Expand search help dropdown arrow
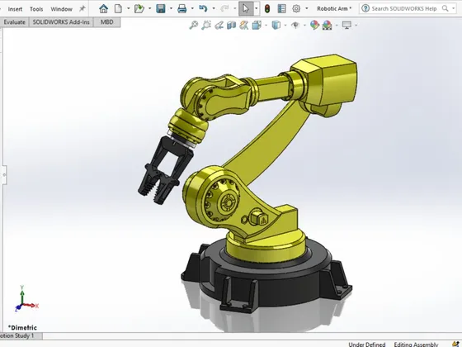This screenshot has width=462, height=347. [x=454, y=9]
